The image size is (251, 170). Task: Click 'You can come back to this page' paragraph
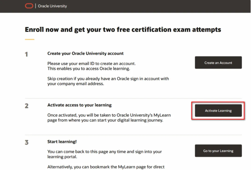pyautogui.click(x=104, y=154)
